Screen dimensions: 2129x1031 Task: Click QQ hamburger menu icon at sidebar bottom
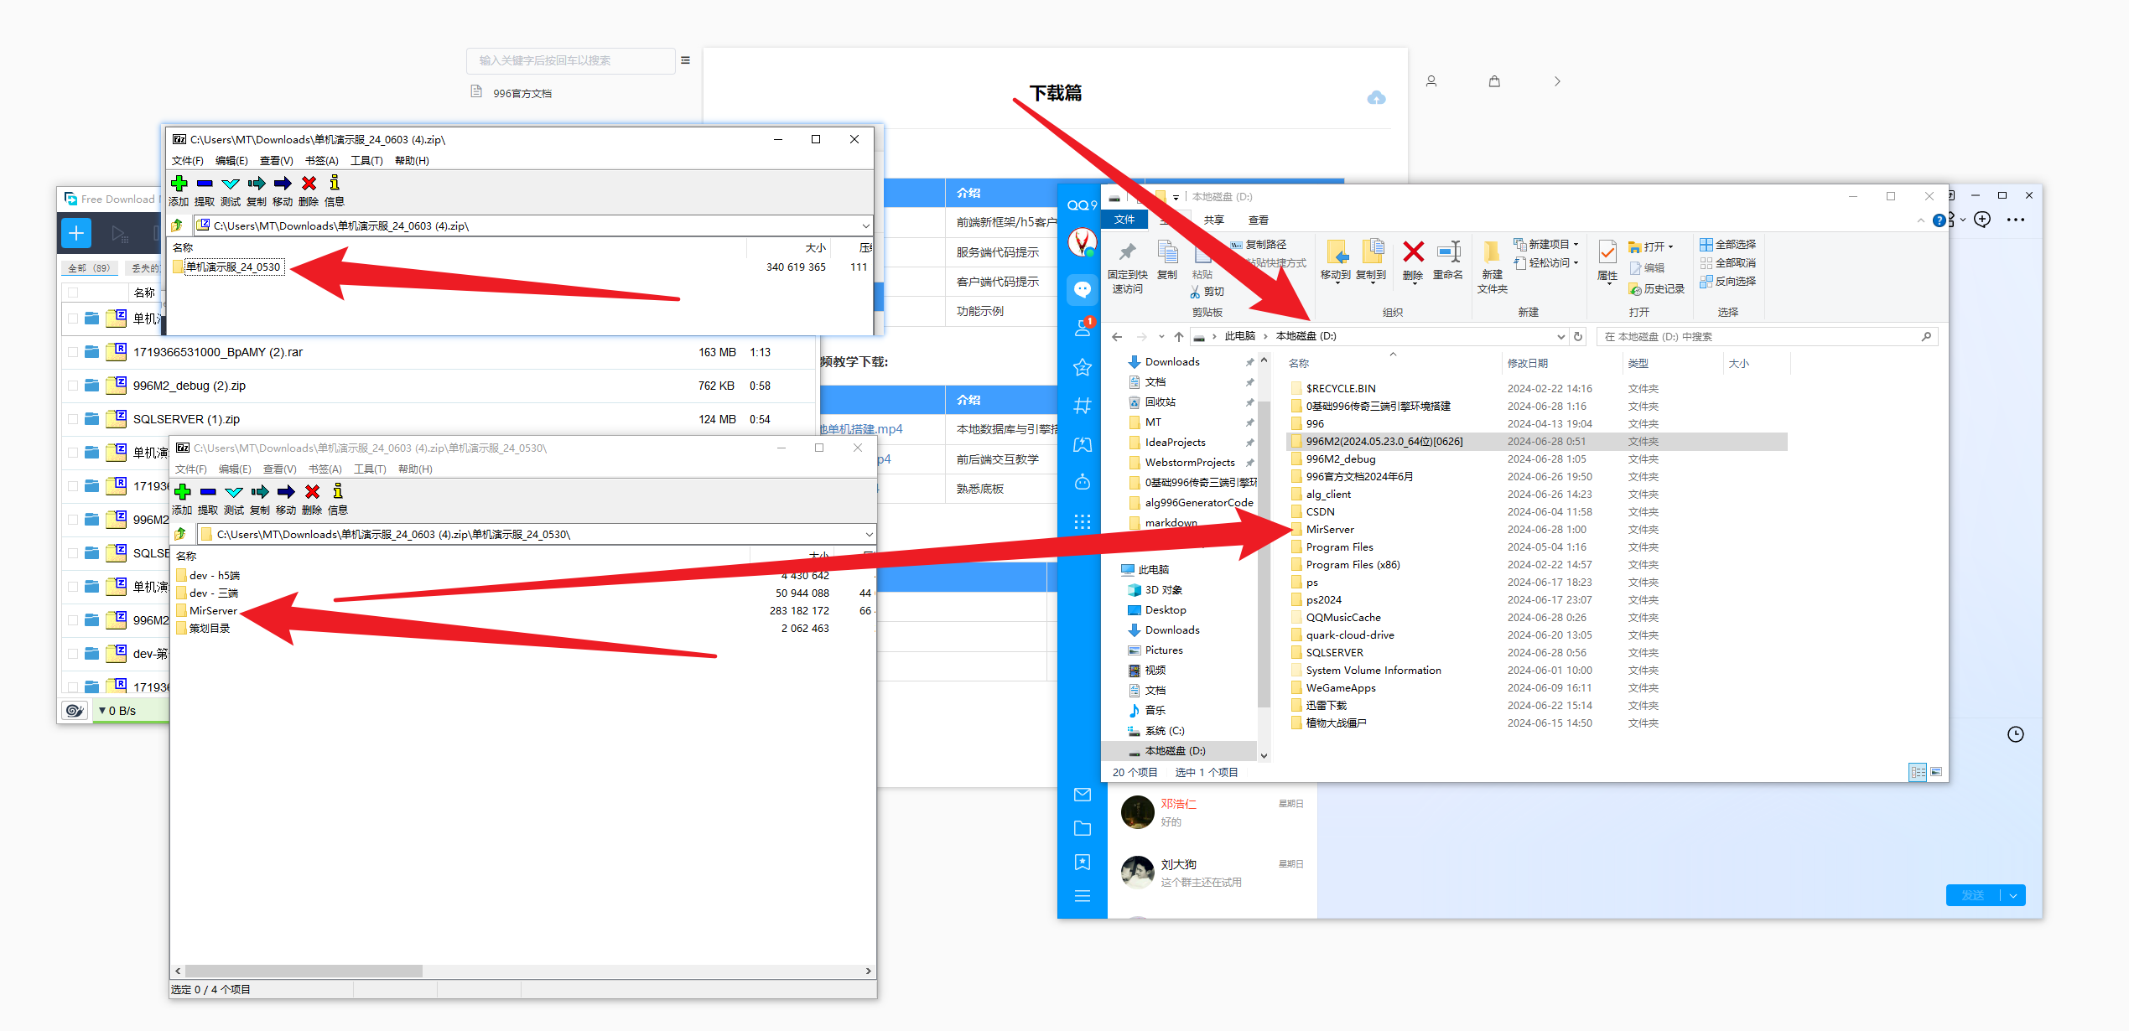1083,896
